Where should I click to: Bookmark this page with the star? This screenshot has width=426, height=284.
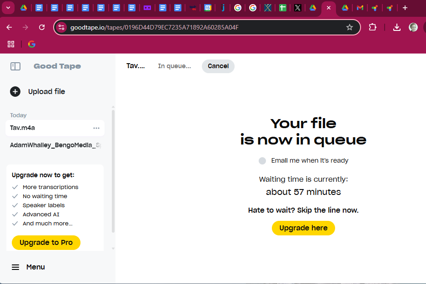pos(350,27)
